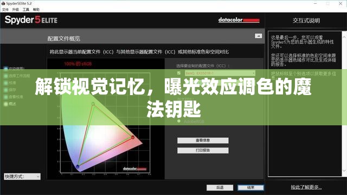Expand the BenQ EX3501R-1 profile dropdown
The width and height of the screenshot is (347, 195).
click(254, 73)
